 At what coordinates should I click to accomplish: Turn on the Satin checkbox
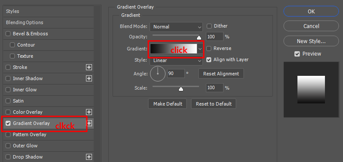tap(8, 101)
